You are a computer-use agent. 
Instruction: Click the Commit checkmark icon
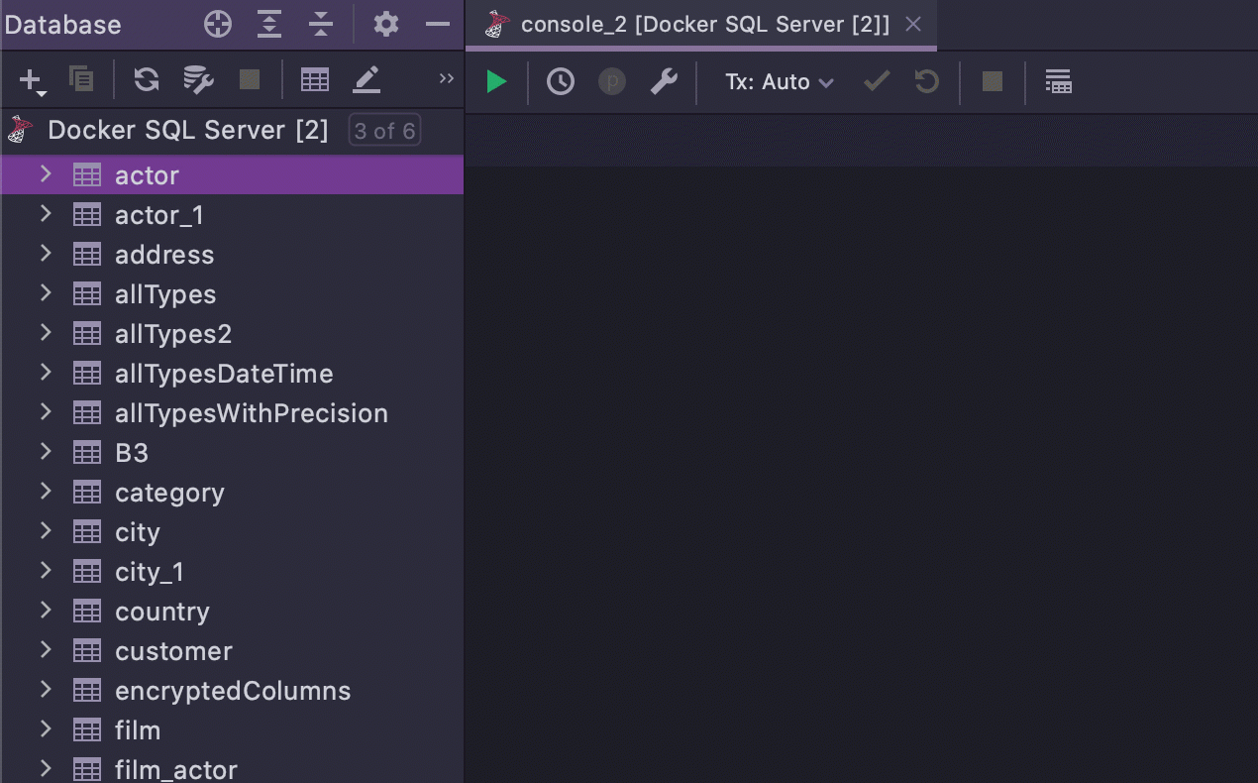pos(877,81)
